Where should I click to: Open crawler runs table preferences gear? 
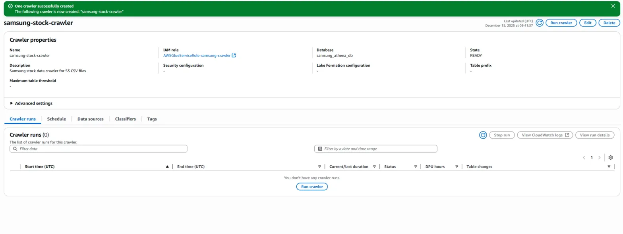pyautogui.click(x=611, y=158)
